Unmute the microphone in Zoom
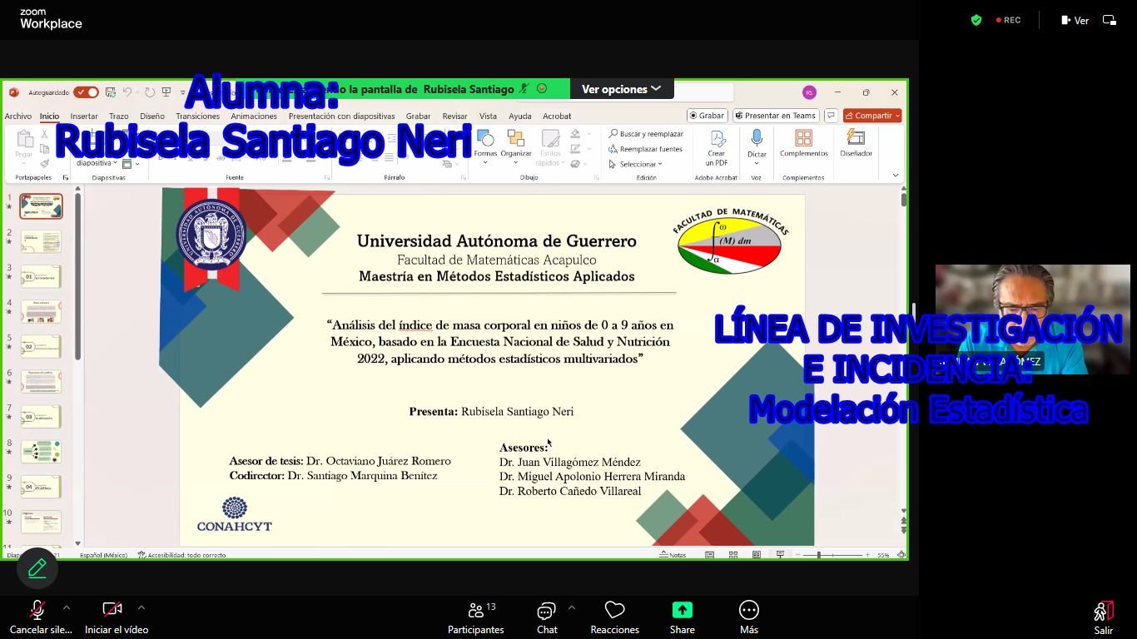This screenshot has width=1137, height=639. click(x=37, y=611)
